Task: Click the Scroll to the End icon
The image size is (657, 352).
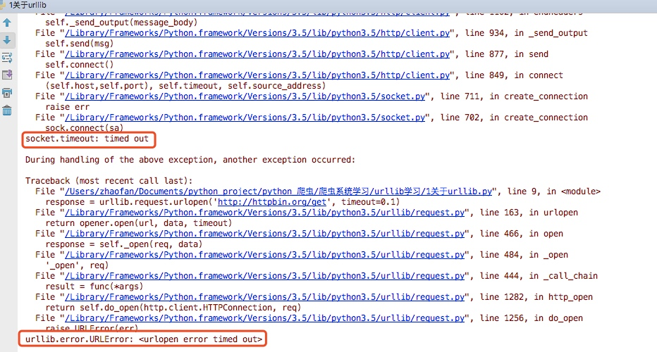Action: tap(7, 75)
